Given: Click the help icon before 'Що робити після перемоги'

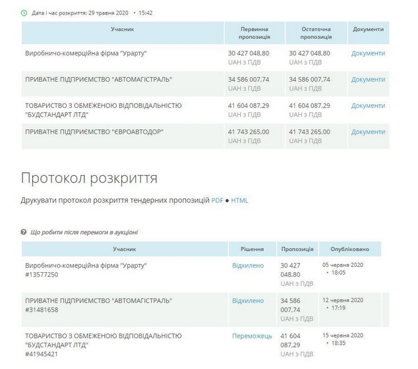Looking at the screenshot, I should pos(24,232).
